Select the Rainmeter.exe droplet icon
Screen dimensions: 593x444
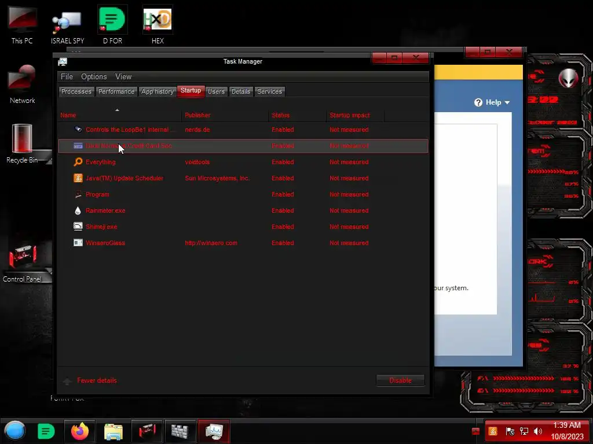tap(78, 210)
